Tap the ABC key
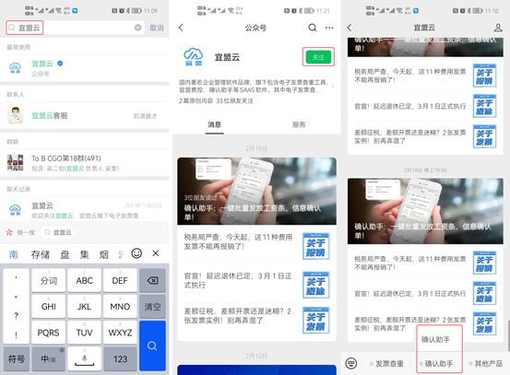The image size is (510, 375). [x=84, y=280]
